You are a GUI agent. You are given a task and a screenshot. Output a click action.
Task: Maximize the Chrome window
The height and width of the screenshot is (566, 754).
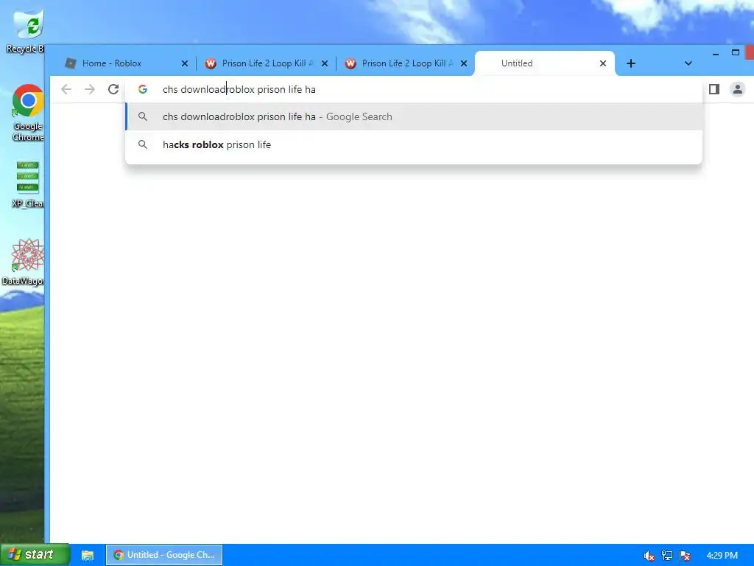736,52
